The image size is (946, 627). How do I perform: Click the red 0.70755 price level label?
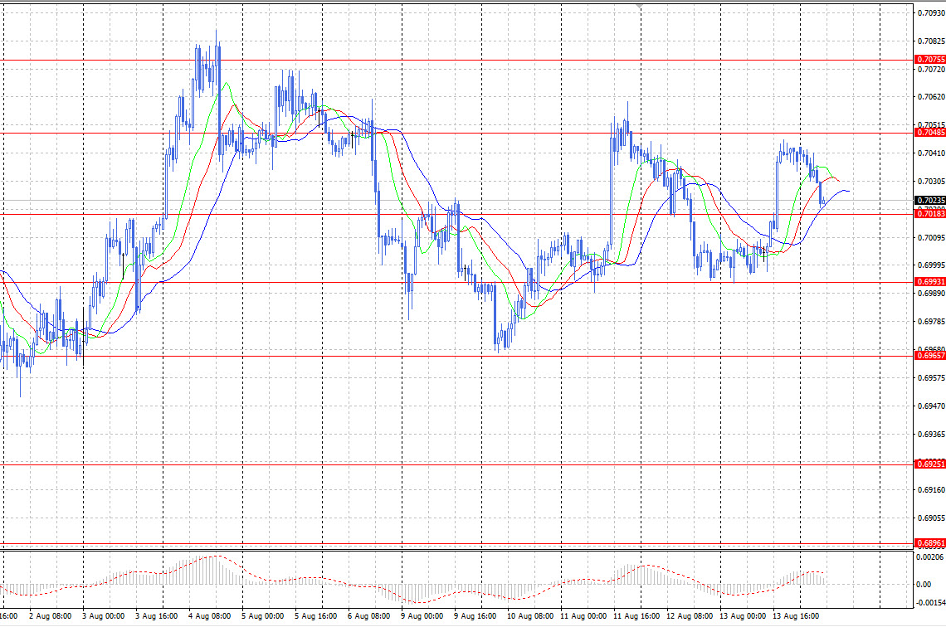click(930, 60)
